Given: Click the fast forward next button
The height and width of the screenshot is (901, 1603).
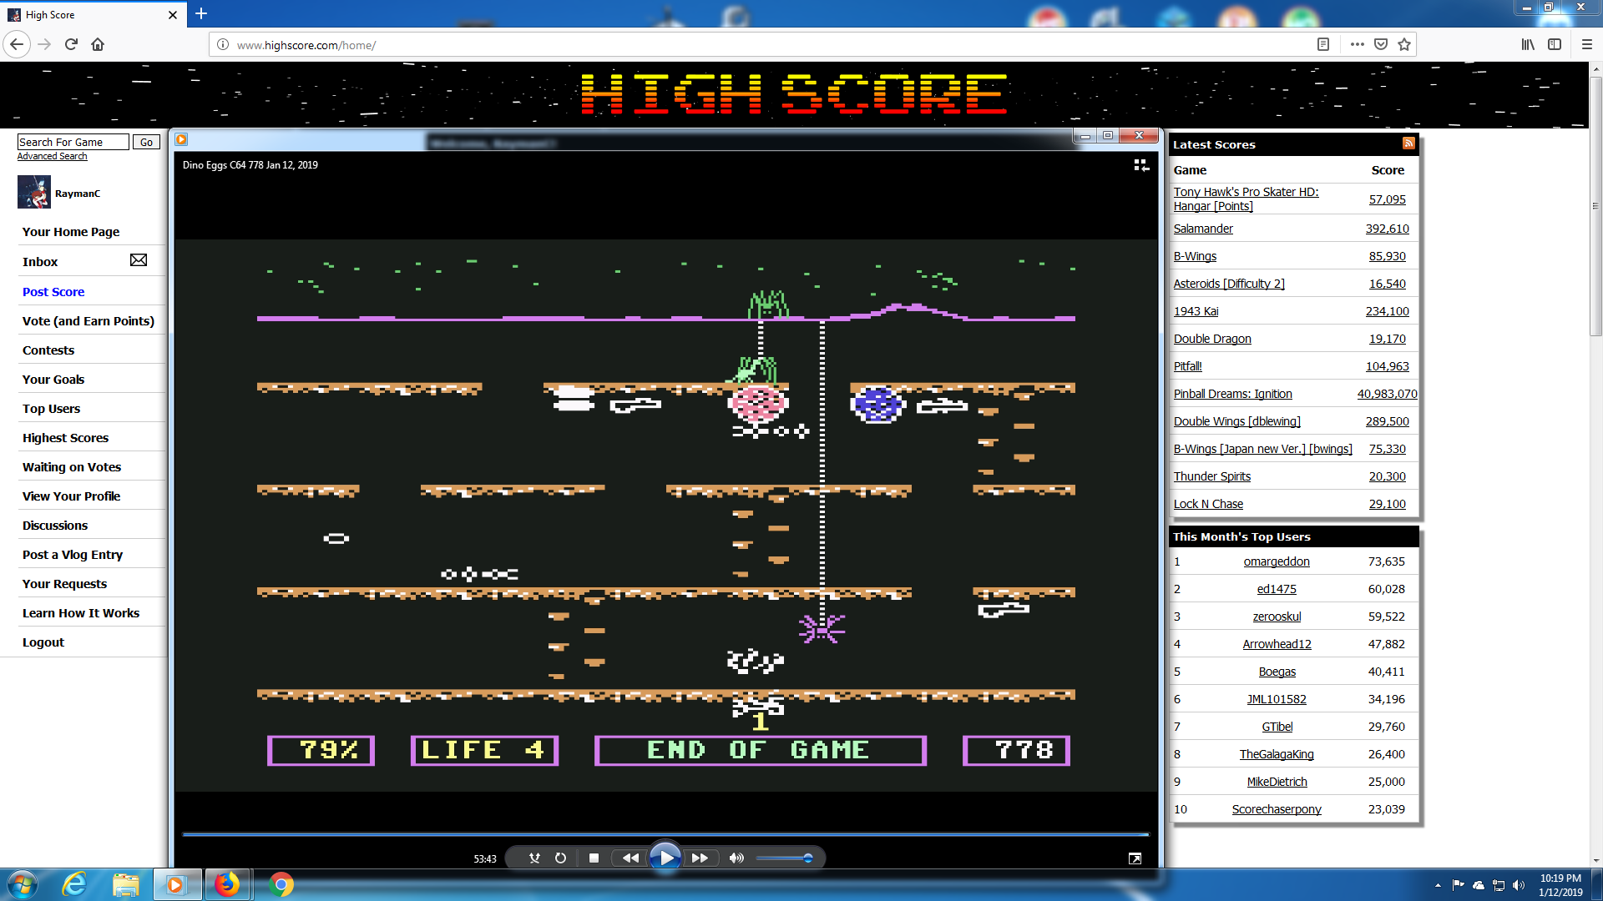Looking at the screenshot, I should [700, 858].
